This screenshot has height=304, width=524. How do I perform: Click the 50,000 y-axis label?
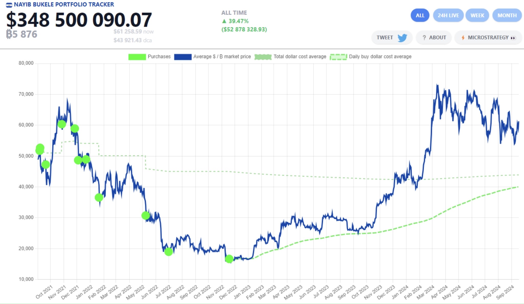[26, 156]
